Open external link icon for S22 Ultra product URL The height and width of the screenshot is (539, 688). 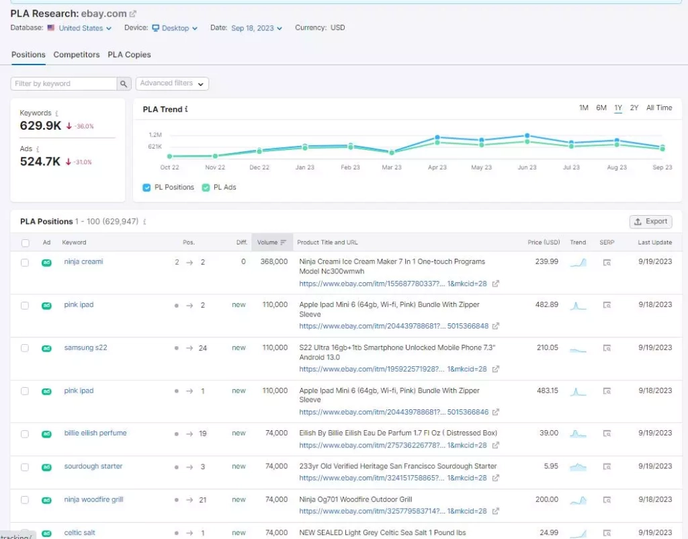coord(495,369)
